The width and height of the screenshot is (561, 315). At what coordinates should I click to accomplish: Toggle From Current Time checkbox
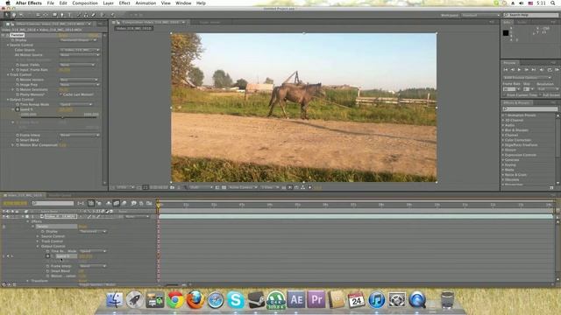click(504, 95)
